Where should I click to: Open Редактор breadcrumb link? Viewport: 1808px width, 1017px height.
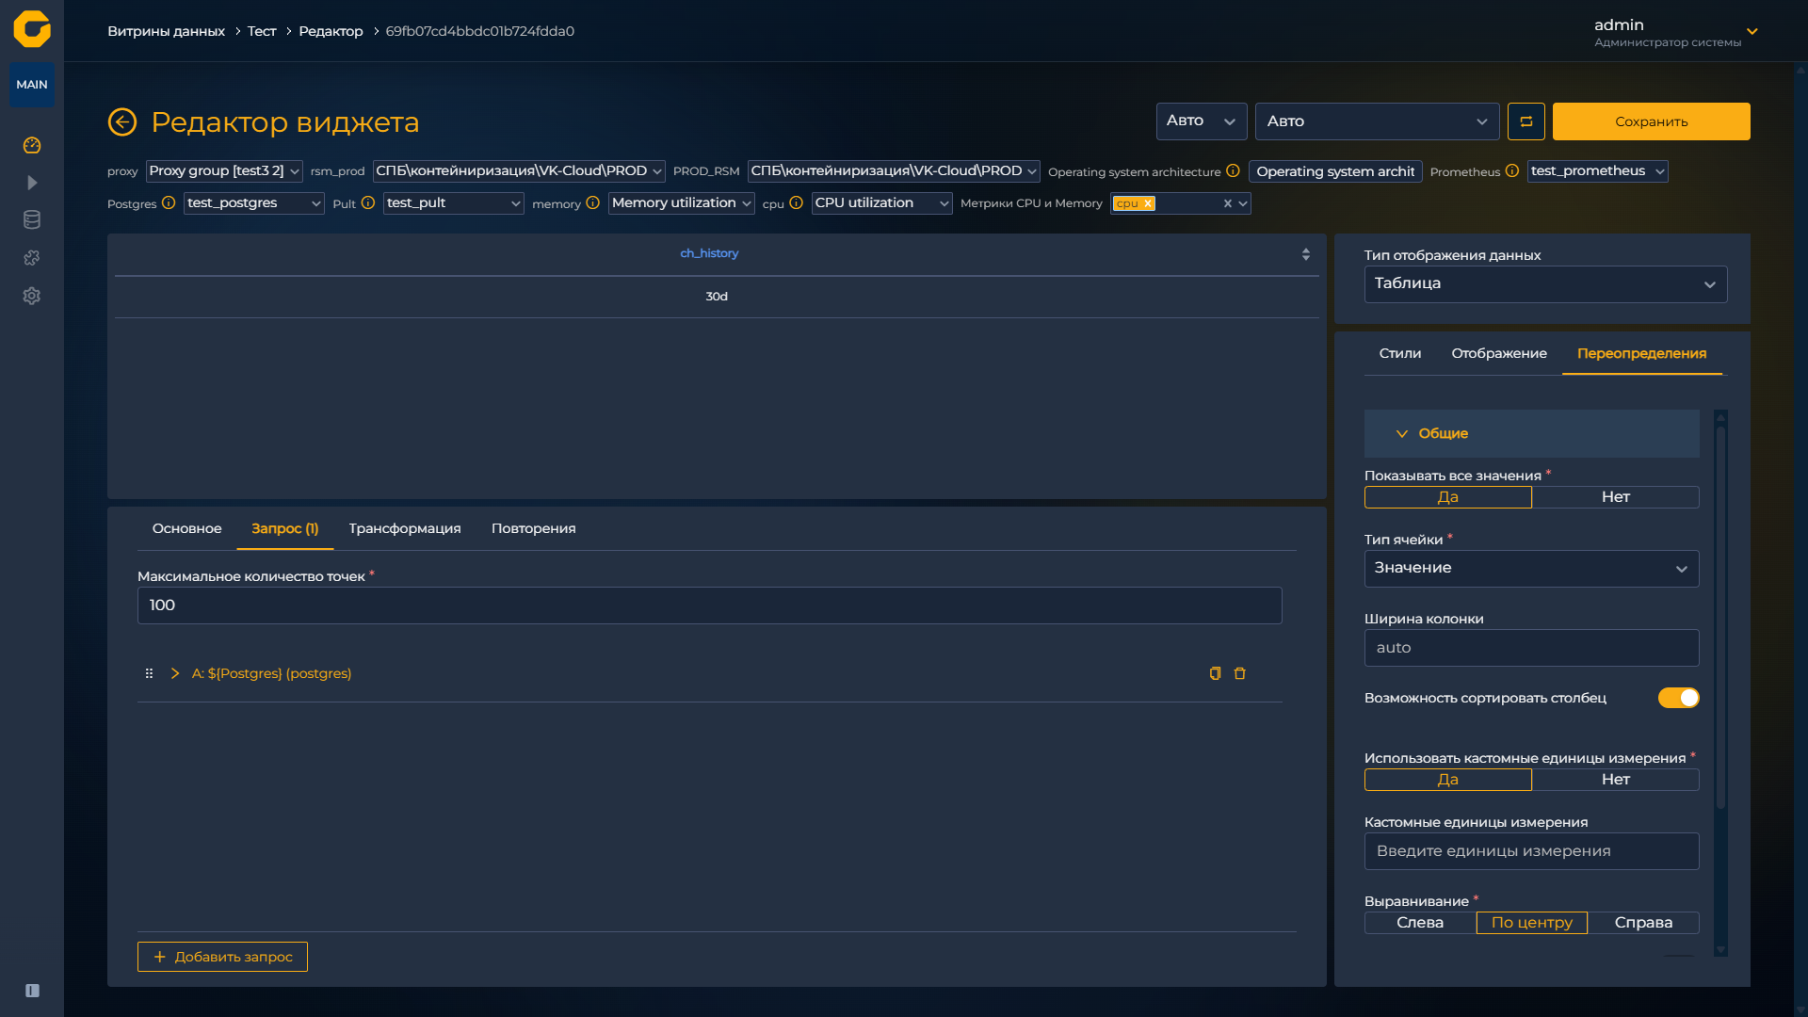[x=331, y=31]
